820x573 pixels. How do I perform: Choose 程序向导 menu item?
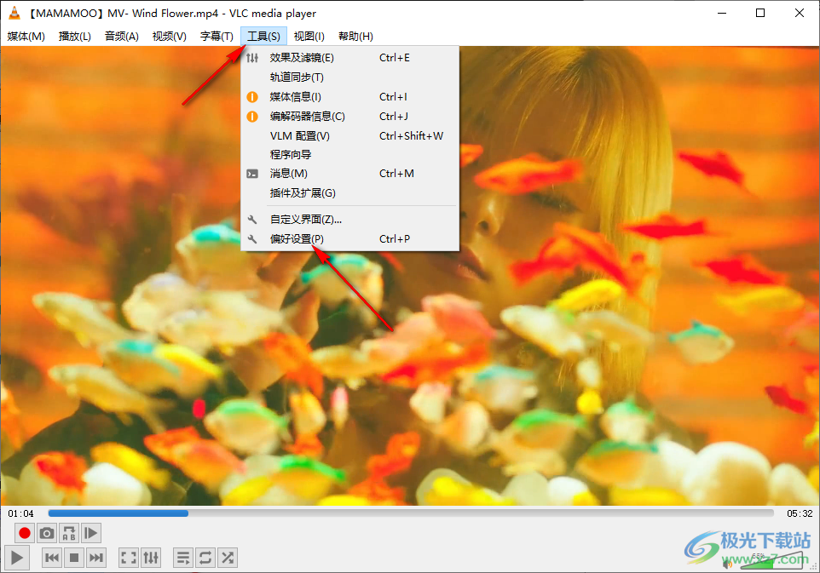[349, 155]
